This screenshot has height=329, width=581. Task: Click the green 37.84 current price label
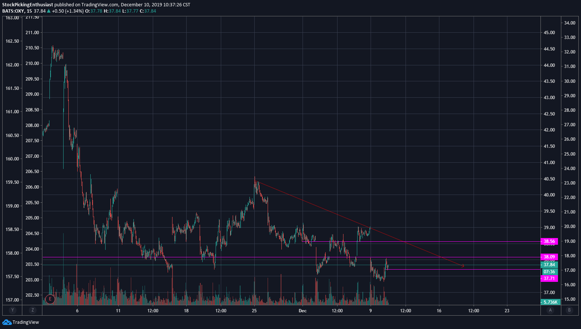[x=549, y=265]
